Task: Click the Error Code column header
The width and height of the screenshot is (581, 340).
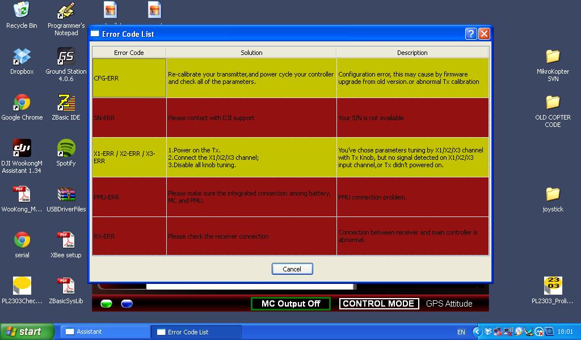Action: [129, 53]
